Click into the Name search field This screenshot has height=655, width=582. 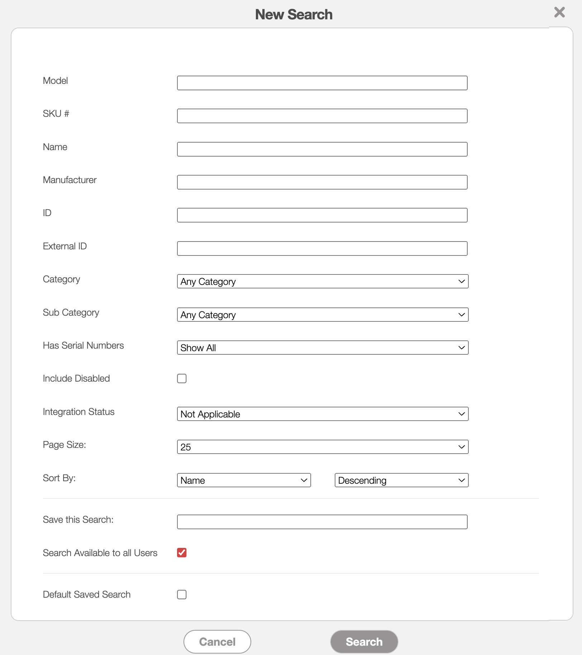[x=322, y=149]
